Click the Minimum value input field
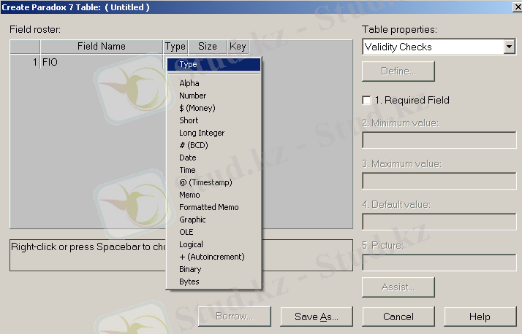Viewport: 522px width, 334px height. tap(439, 140)
